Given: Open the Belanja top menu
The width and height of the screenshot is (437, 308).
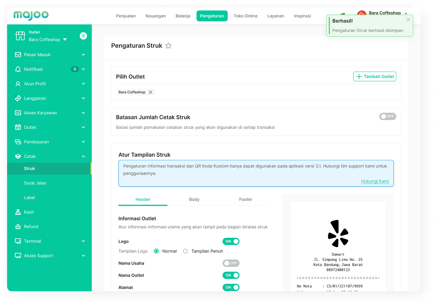Looking at the screenshot, I should (x=183, y=16).
